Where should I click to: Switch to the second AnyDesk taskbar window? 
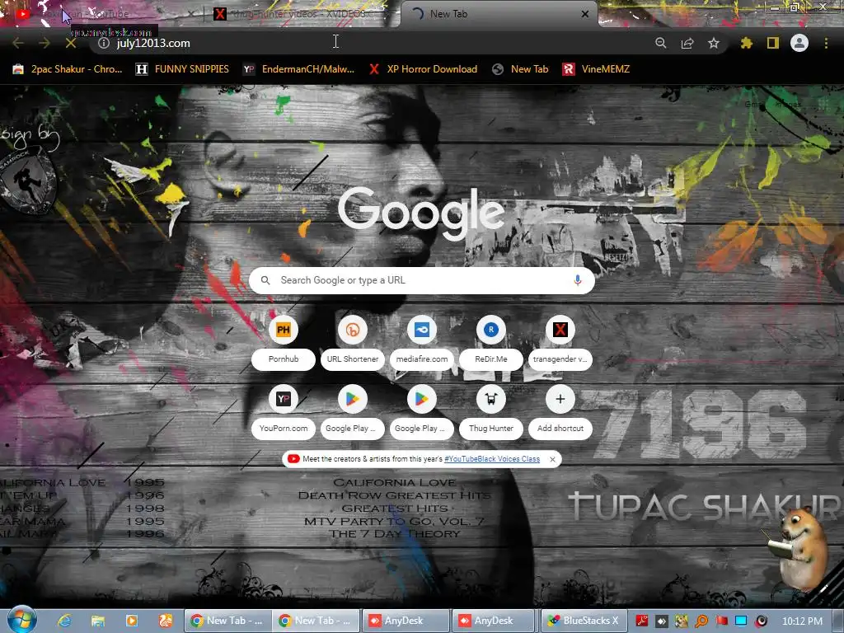click(494, 621)
